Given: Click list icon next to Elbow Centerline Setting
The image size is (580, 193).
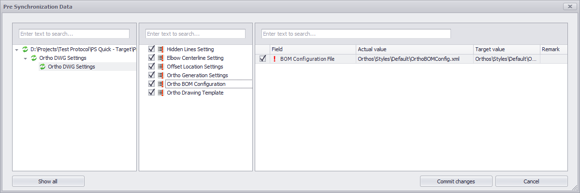Looking at the screenshot, I should 160,58.
